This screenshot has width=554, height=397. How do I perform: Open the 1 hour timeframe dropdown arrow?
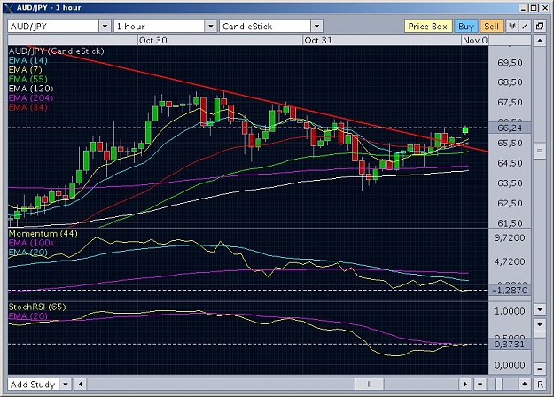click(x=210, y=26)
